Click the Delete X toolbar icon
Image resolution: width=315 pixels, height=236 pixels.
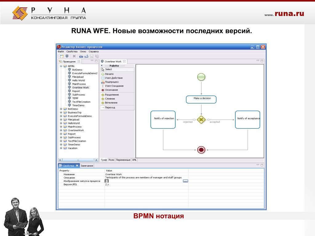tap(74, 56)
